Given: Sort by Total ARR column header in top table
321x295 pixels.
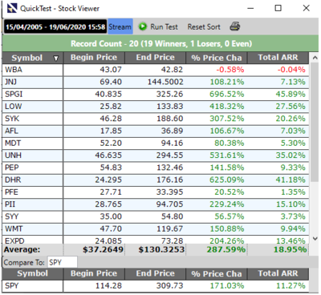Looking at the screenshot, I should click(x=278, y=58).
